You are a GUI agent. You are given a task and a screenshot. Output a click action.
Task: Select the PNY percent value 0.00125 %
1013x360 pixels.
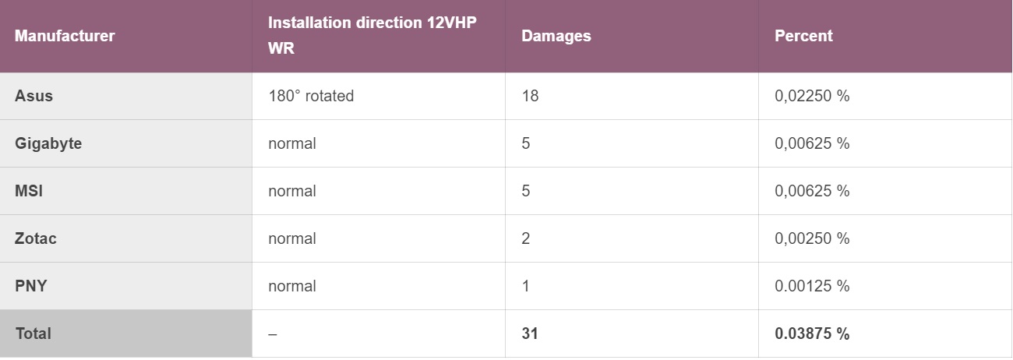click(811, 286)
